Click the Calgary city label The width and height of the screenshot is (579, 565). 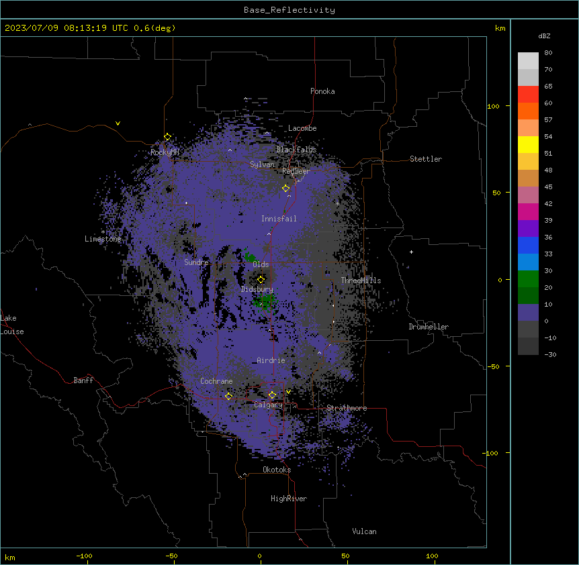(x=269, y=405)
